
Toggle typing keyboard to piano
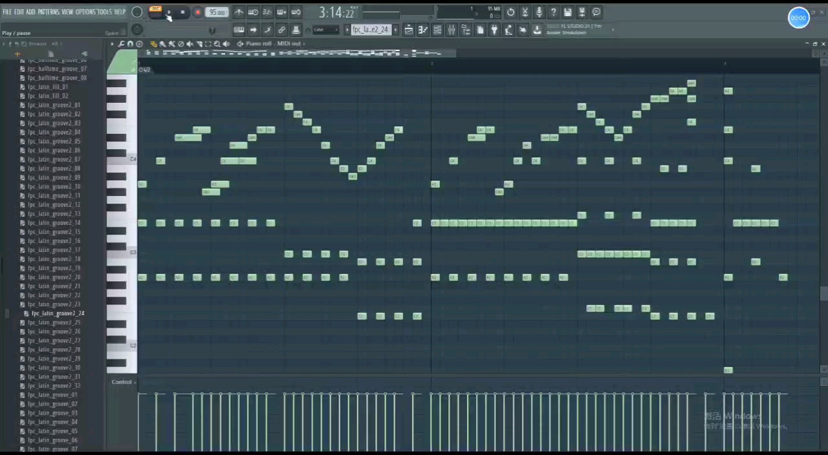click(239, 30)
